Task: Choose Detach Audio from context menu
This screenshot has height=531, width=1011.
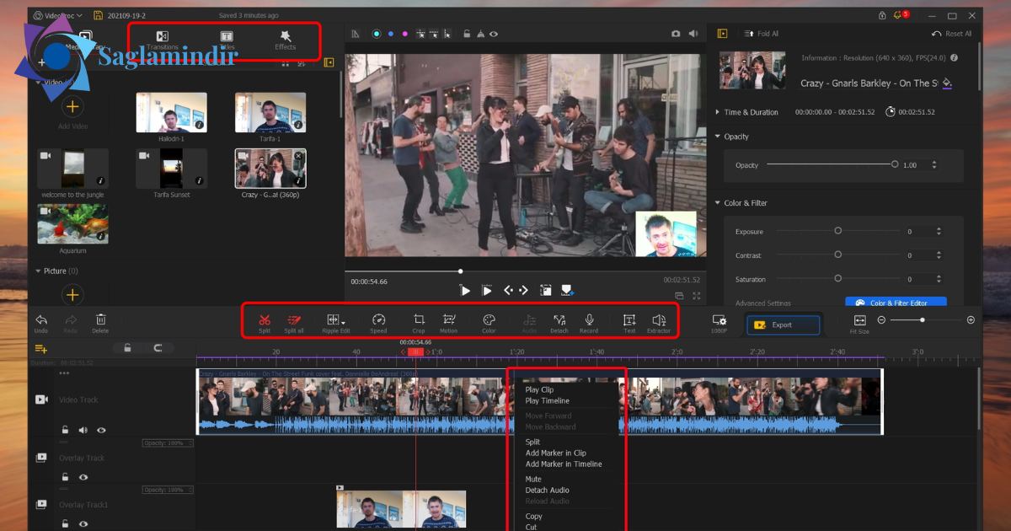Action: (548, 491)
